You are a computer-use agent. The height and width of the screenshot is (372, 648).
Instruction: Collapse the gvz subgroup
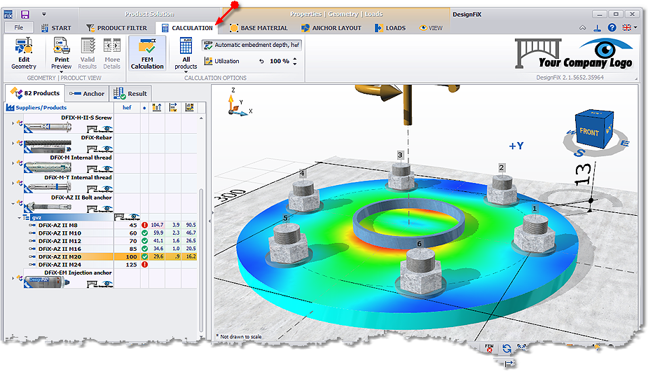click(x=19, y=217)
